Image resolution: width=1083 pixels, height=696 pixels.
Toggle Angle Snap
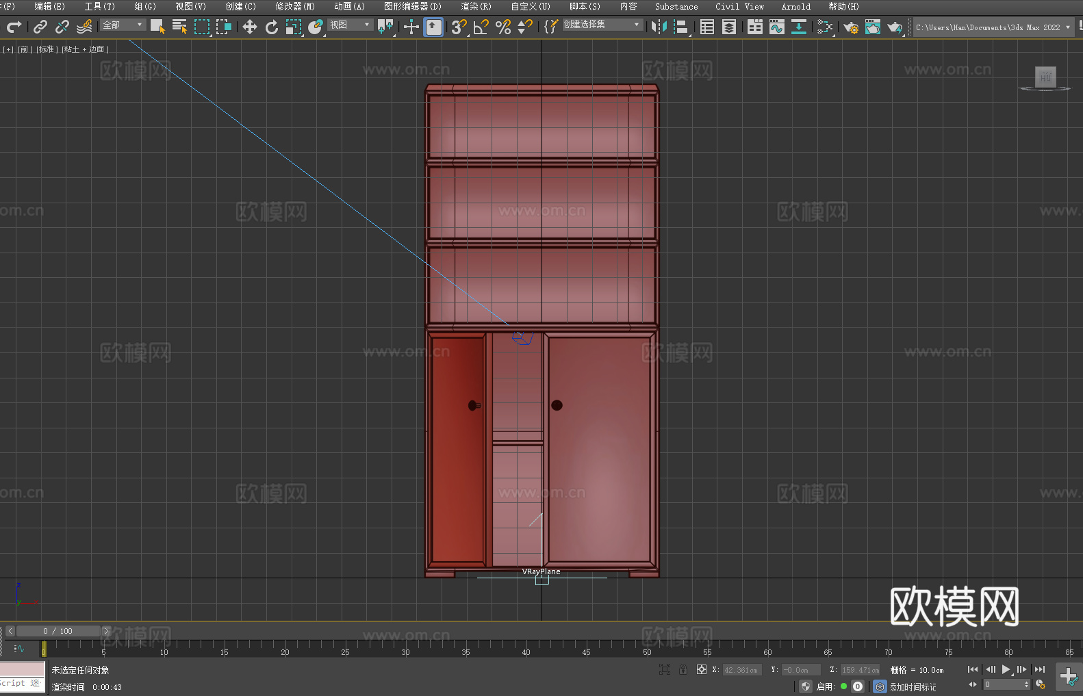481,27
